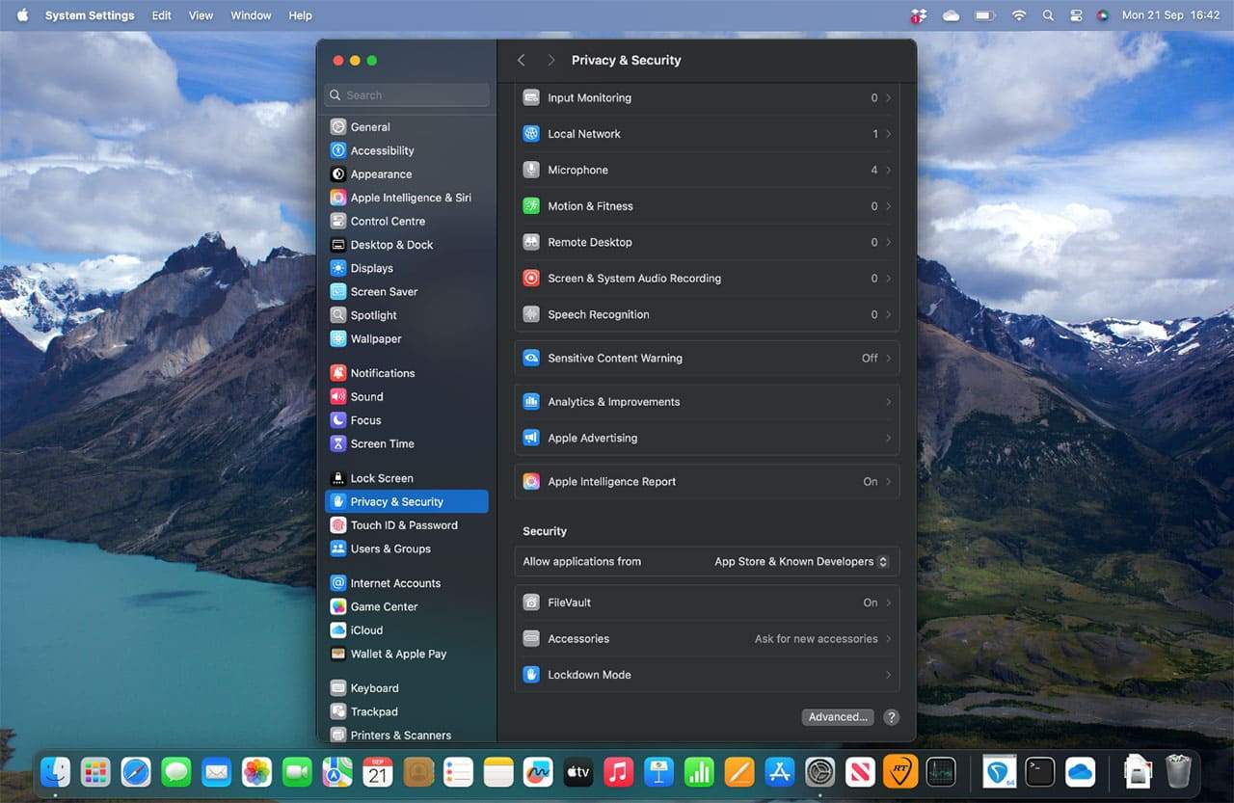Open the View menu

201,15
